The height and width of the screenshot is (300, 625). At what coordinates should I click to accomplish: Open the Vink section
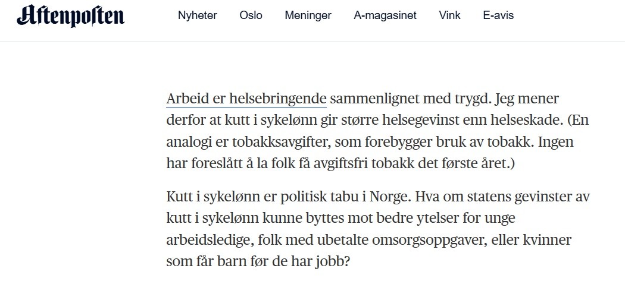pos(449,15)
